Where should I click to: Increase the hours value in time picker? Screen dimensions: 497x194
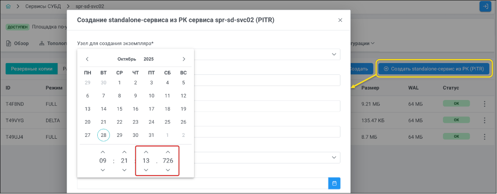tap(103, 152)
